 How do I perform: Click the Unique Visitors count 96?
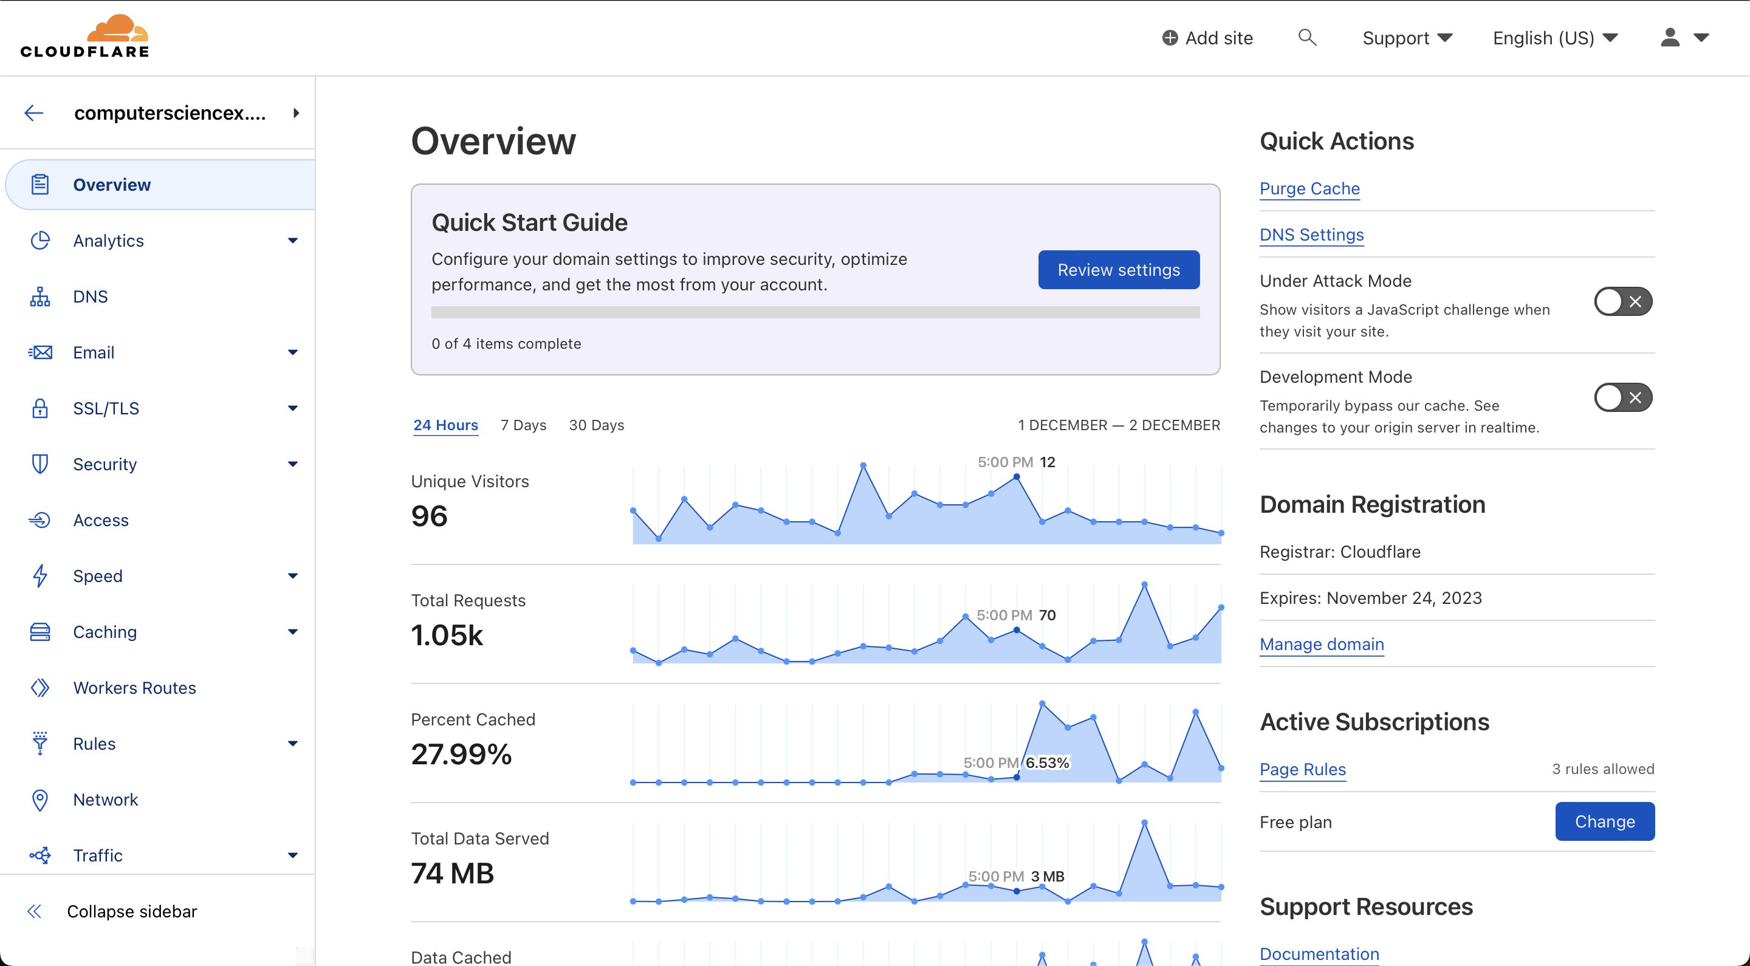pyautogui.click(x=430, y=516)
